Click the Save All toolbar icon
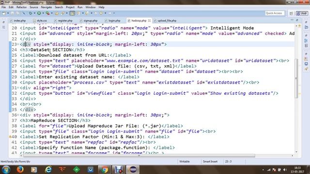The width and height of the screenshot is (310, 174). (x=17, y=13)
